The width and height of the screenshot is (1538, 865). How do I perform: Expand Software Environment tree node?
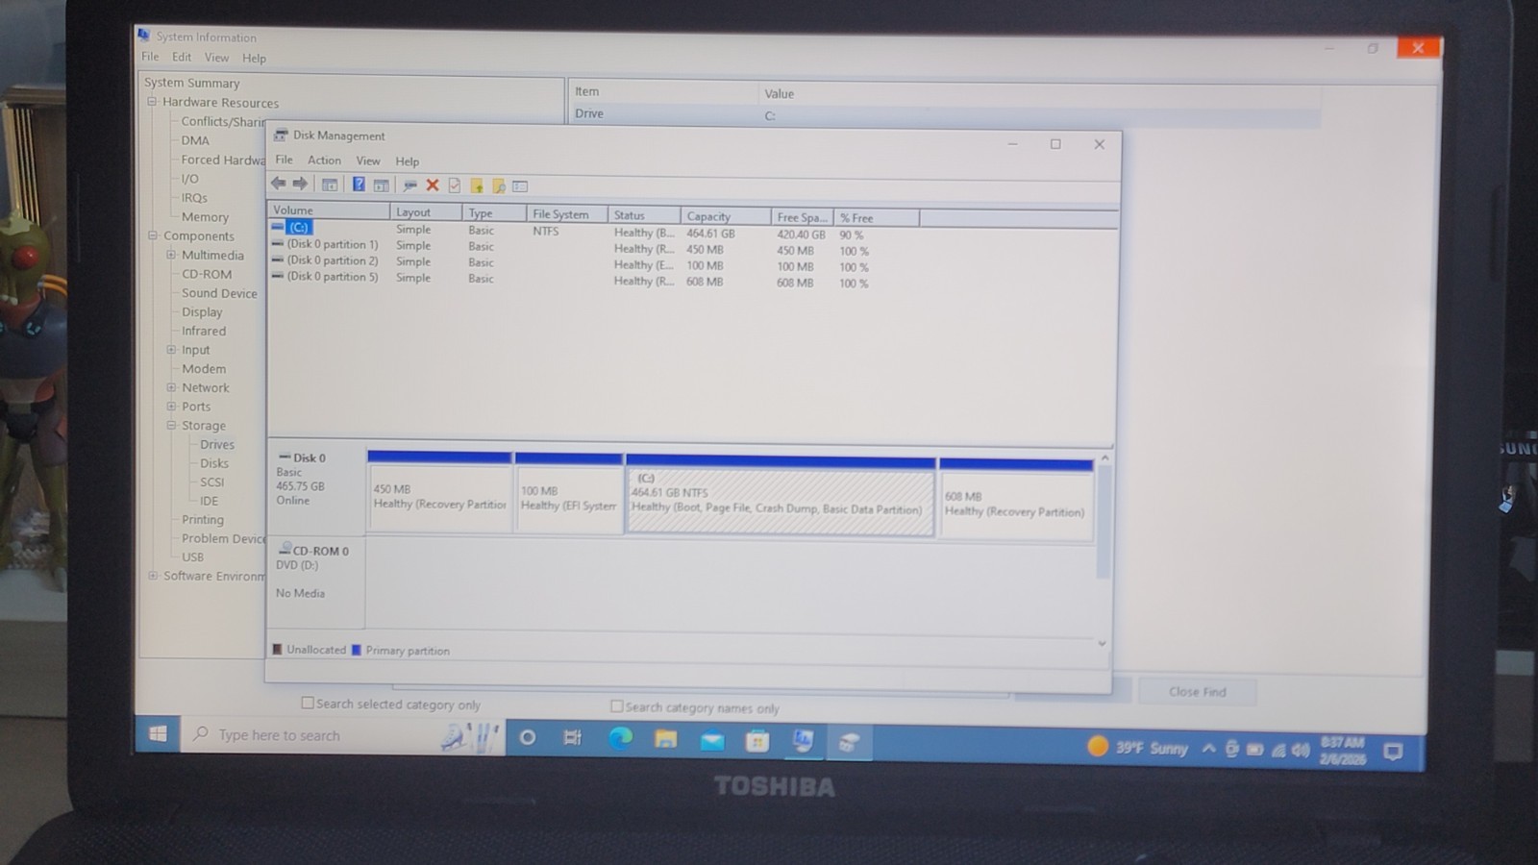[x=153, y=575]
